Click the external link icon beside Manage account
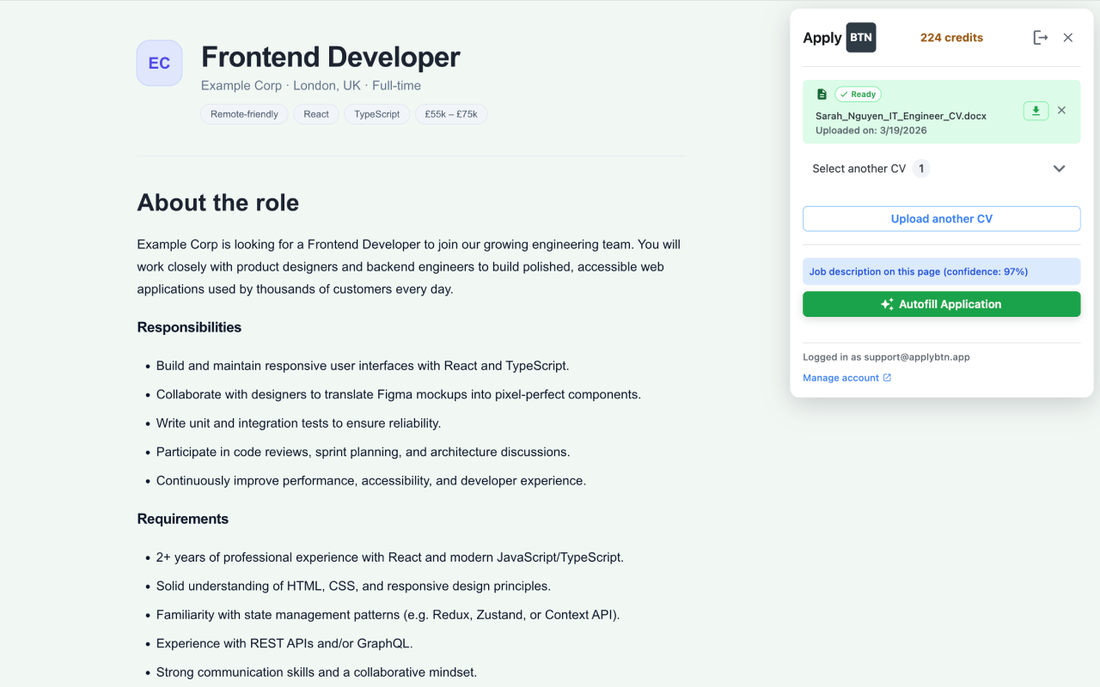The width and height of the screenshot is (1100, 687). click(x=886, y=377)
